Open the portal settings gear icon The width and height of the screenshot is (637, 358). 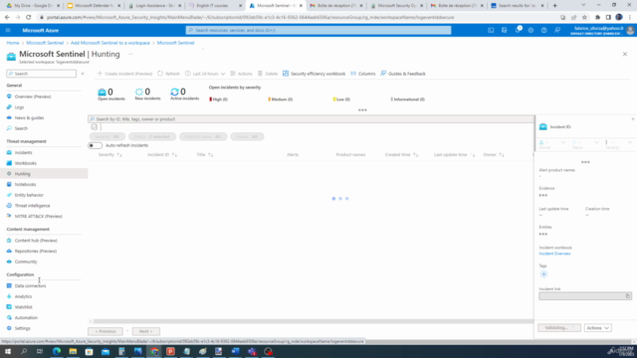[531, 31]
